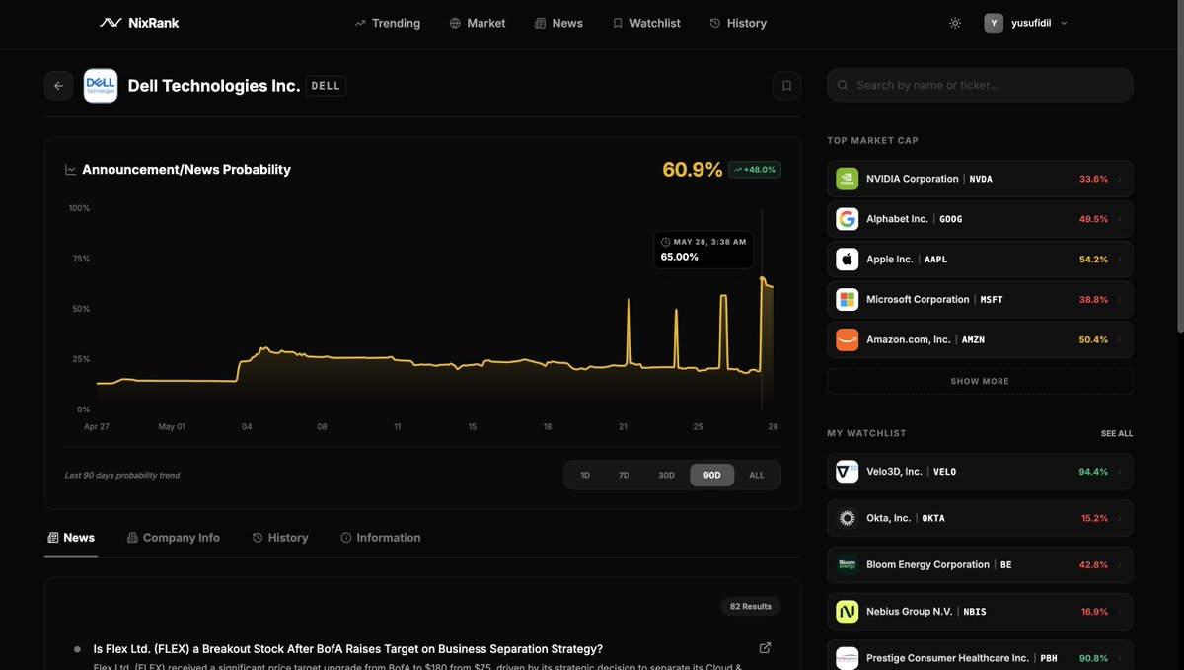This screenshot has width=1184, height=670.
Task: Open Prestige Consumer Healthcare PBH row
Action: pos(980,655)
